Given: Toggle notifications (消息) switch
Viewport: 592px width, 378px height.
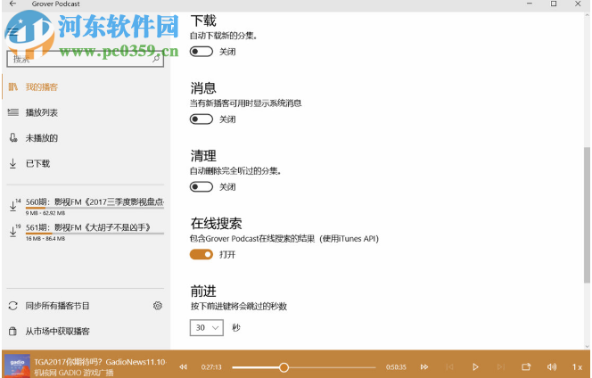Looking at the screenshot, I should point(201,119).
